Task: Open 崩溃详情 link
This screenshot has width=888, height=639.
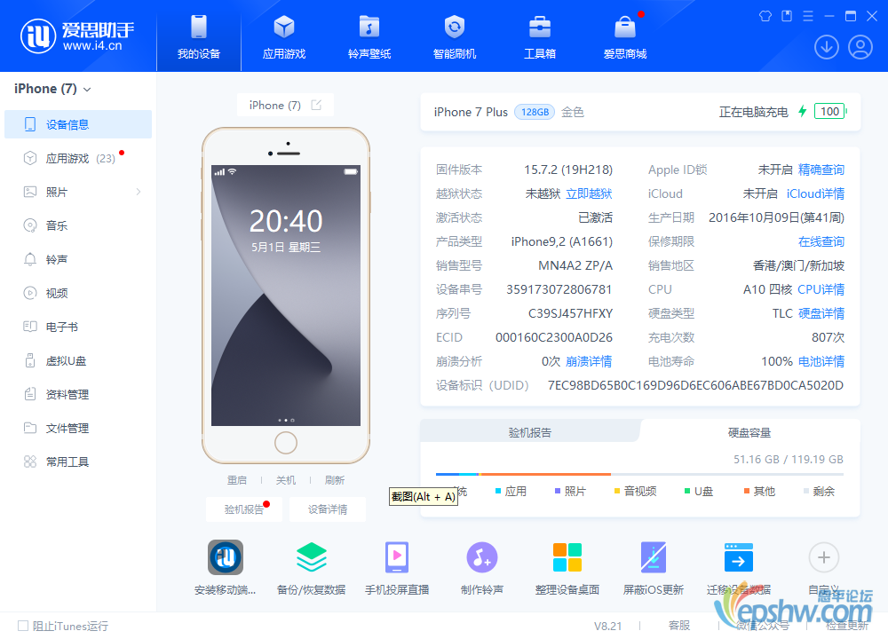Action: click(x=589, y=361)
